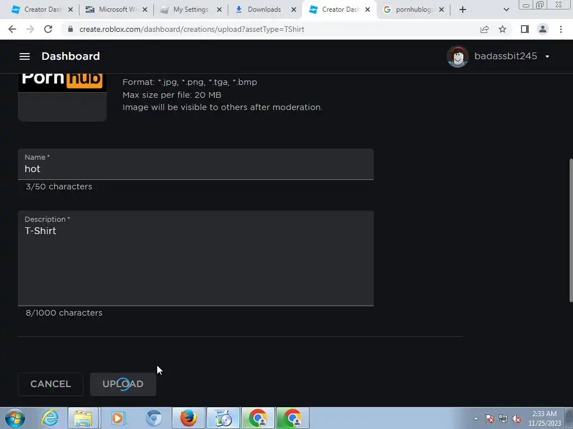573x429 pixels.
Task: Click the forward navigation arrow
Action: [30, 29]
